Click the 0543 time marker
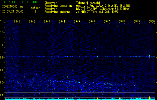 pos(47,21)
